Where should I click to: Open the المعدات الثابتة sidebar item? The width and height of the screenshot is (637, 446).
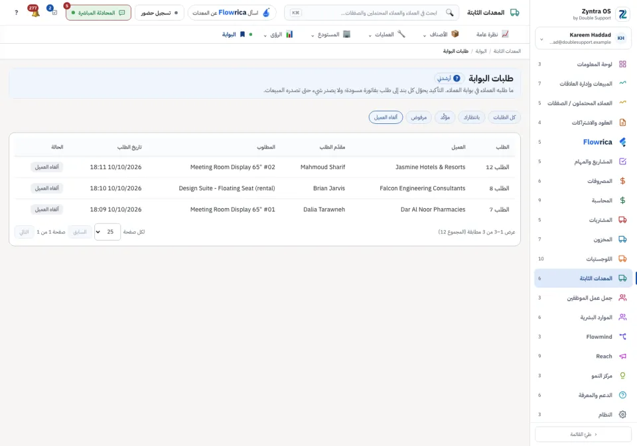[583, 278]
